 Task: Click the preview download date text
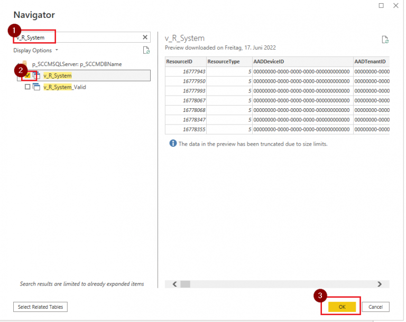[220, 48]
